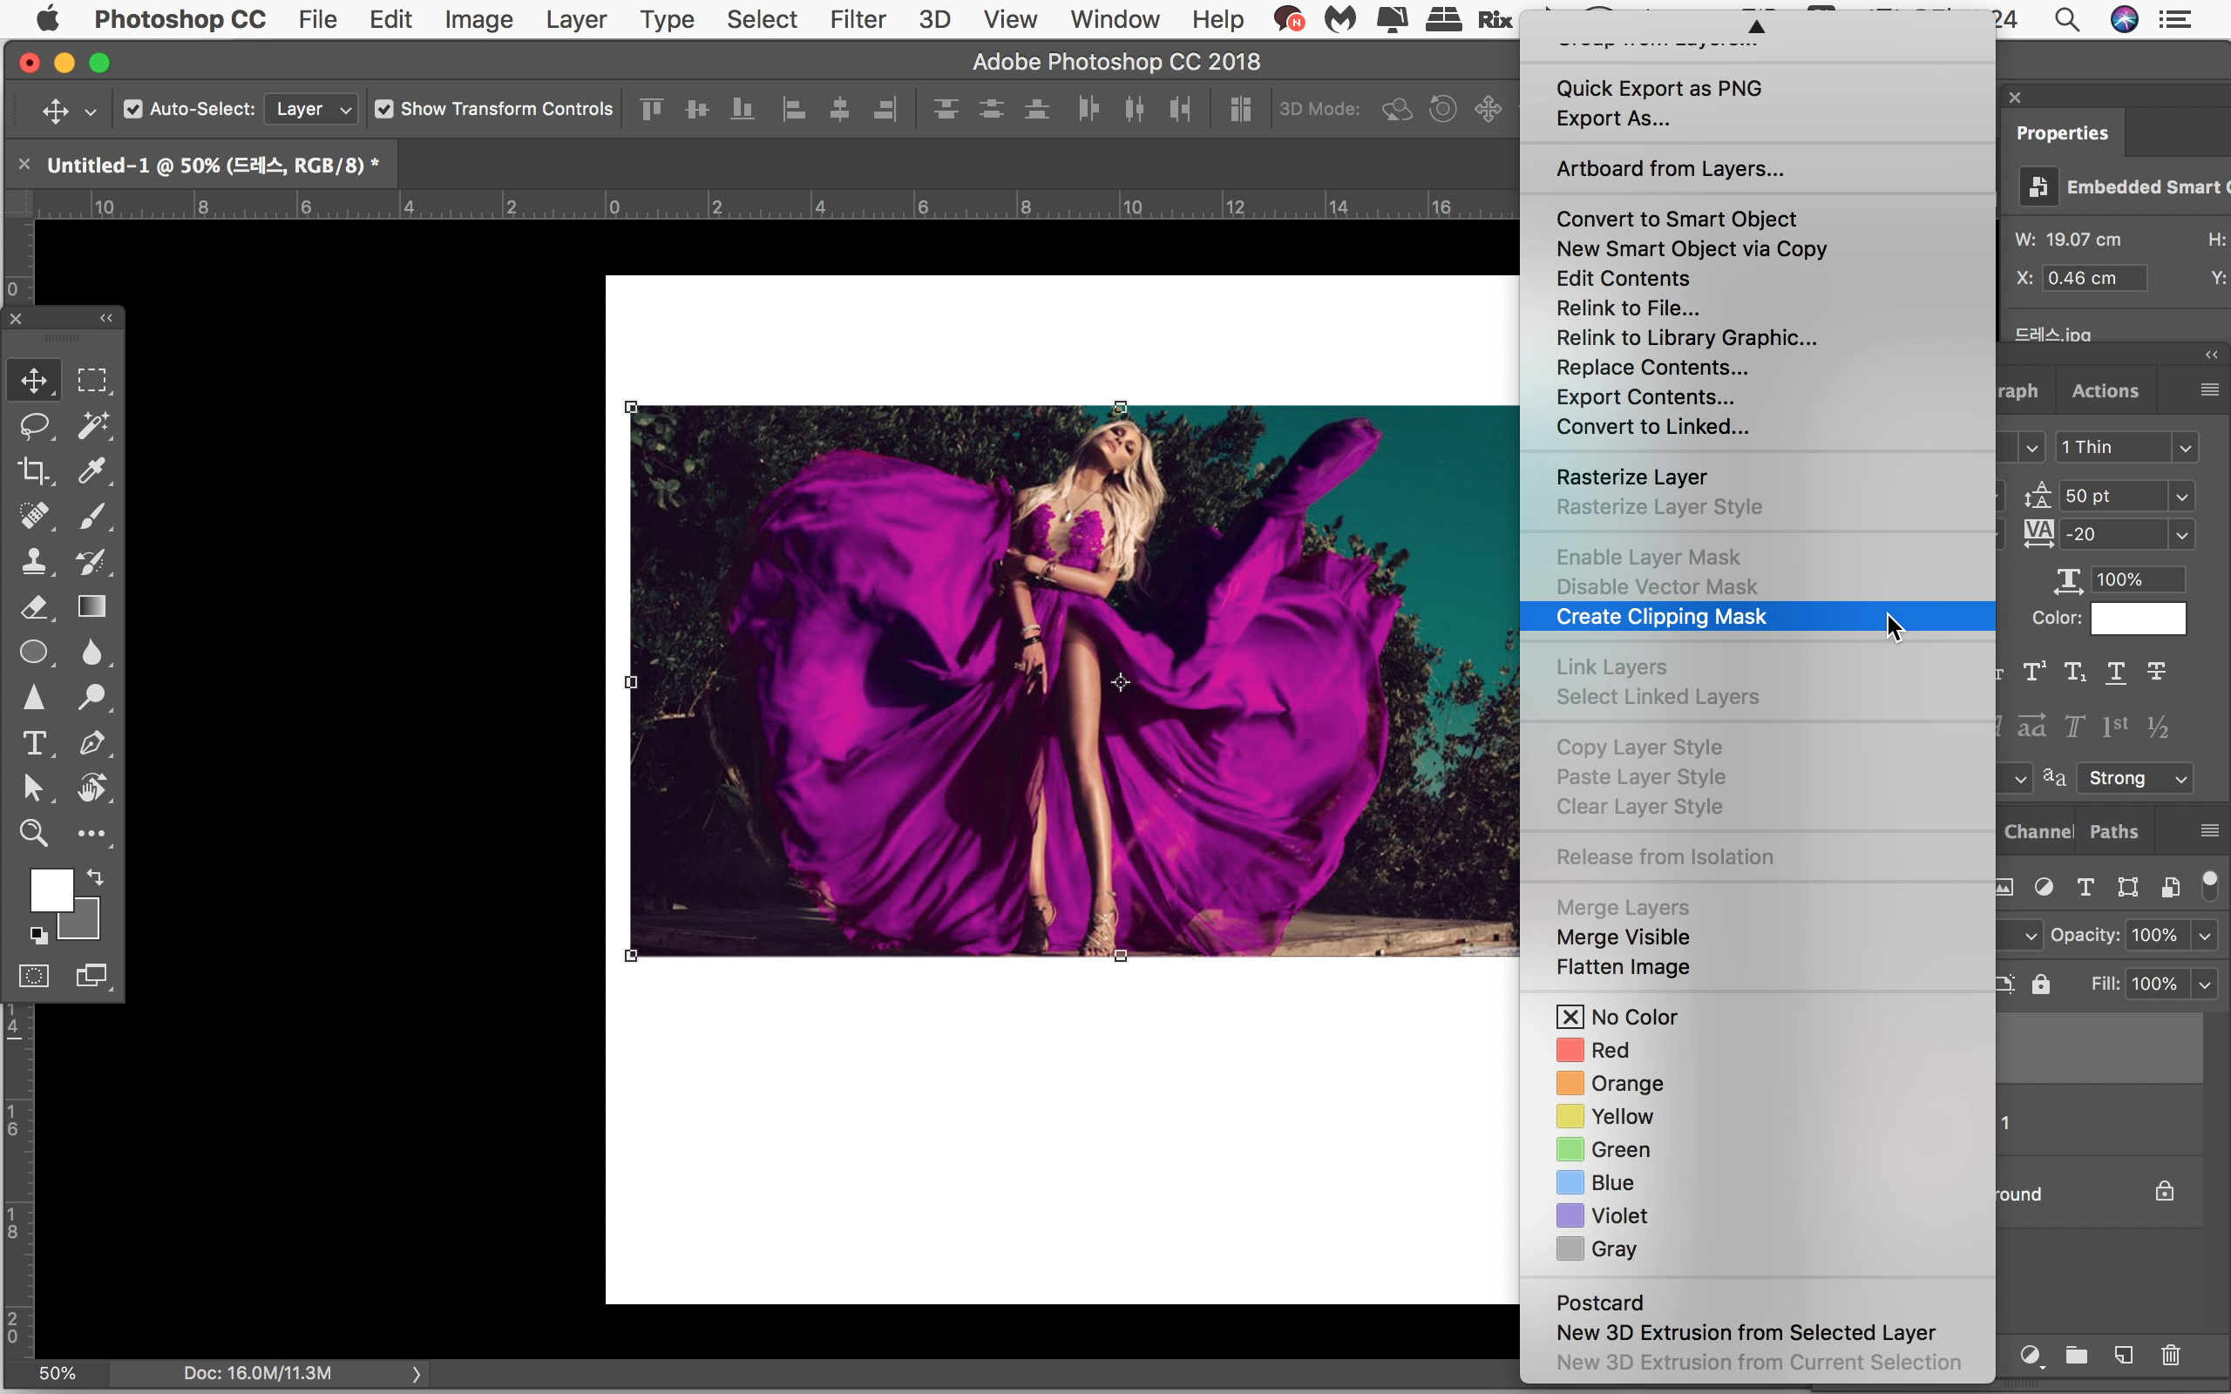This screenshot has height=1394, width=2231.
Task: Select the Gradient tool
Action: pos(92,606)
